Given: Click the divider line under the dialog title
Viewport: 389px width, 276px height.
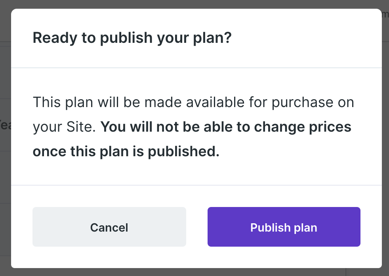Looking at the screenshot, I should pos(196,68).
